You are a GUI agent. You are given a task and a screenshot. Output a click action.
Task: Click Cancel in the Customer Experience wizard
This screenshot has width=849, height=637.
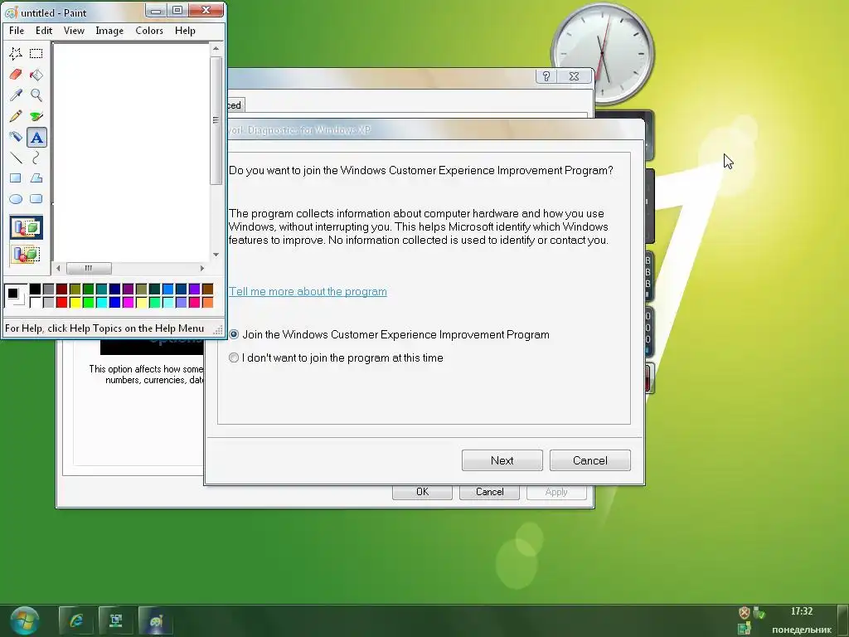tap(589, 460)
